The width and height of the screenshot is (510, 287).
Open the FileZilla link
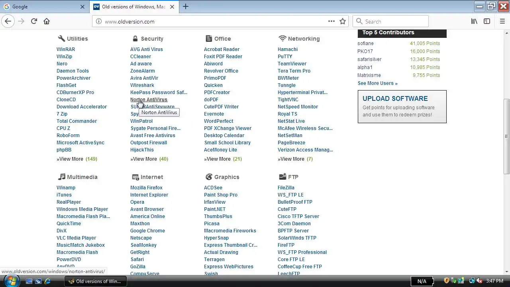(x=286, y=188)
